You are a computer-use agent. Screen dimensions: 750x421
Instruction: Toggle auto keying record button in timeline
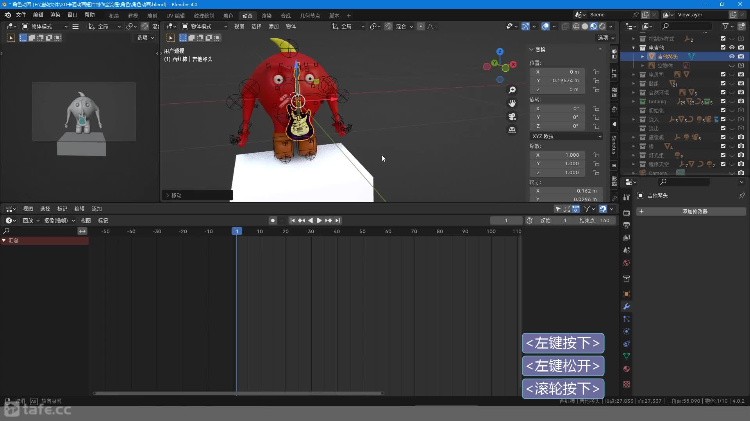[x=273, y=221]
